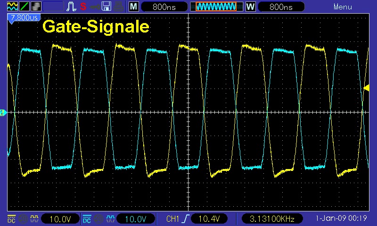377x226 pixels.
Task: Click the window 800ns timebase value
Action: click(x=281, y=7)
